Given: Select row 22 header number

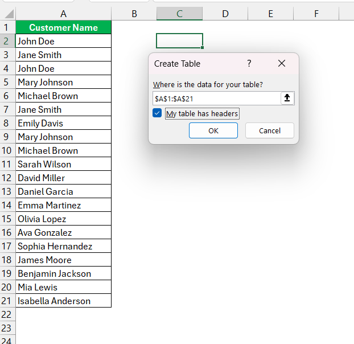Looking at the screenshot, I should point(7,314).
